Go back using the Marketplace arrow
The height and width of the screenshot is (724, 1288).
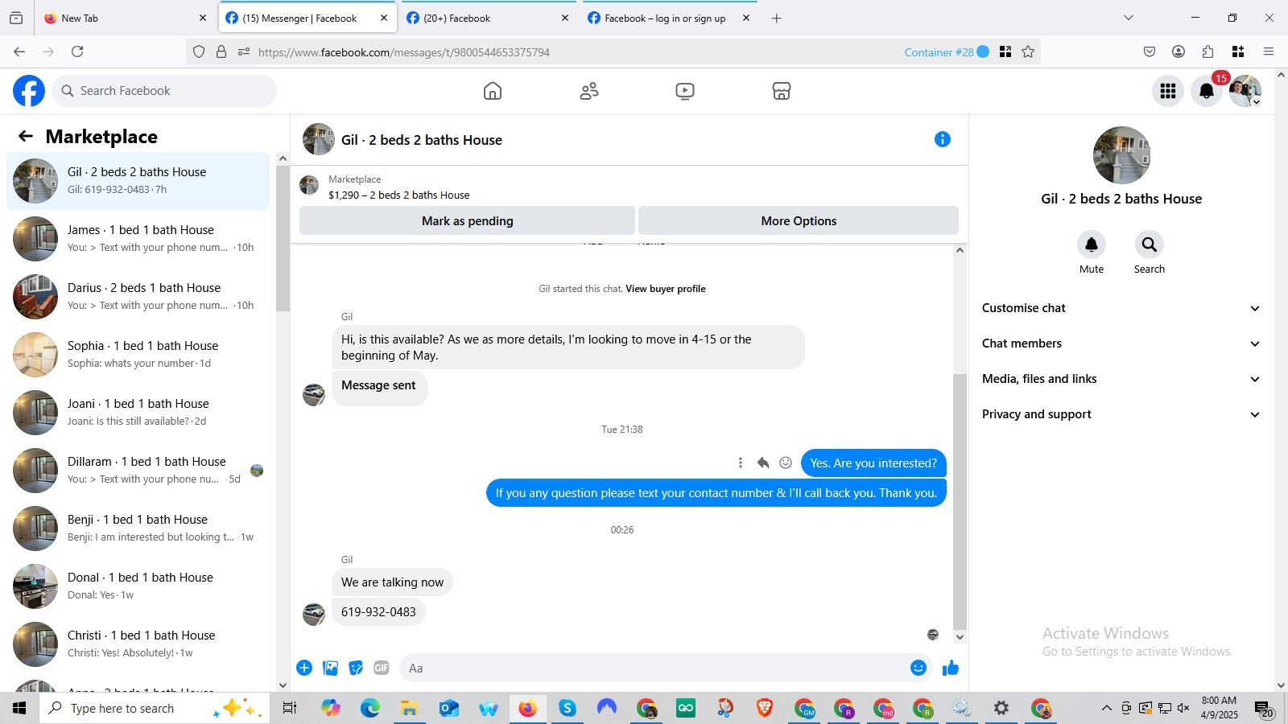26,137
